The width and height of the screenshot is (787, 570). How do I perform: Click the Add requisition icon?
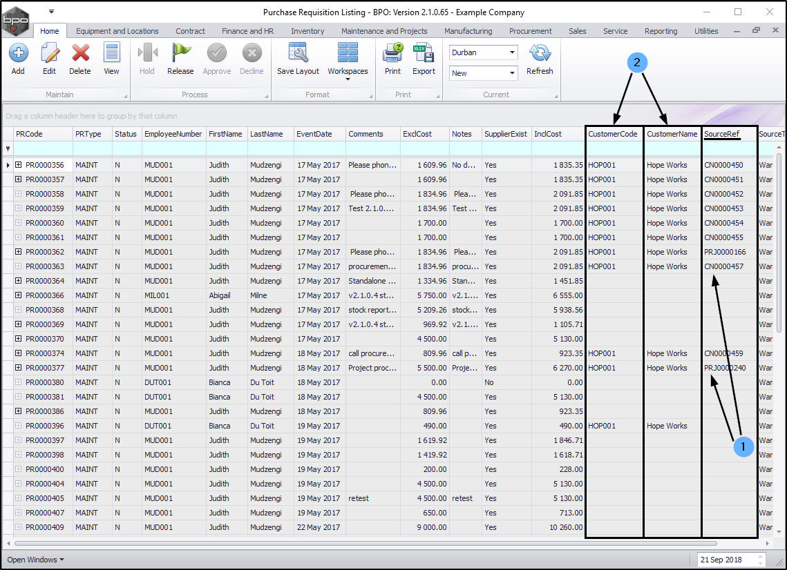point(18,54)
